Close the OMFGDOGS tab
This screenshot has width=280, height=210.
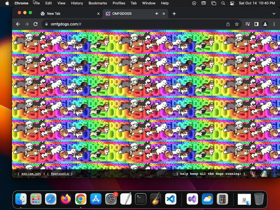click(164, 14)
